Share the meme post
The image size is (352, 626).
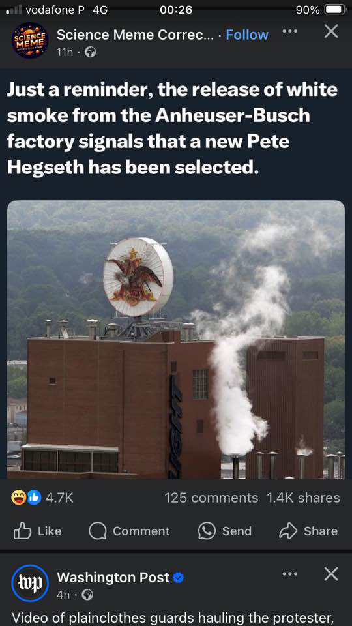(308, 531)
